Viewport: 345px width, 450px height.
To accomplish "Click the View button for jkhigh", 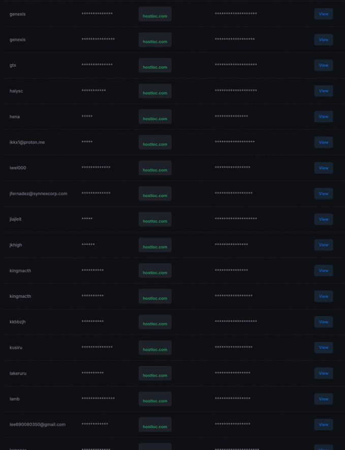I will (x=324, y=245).
